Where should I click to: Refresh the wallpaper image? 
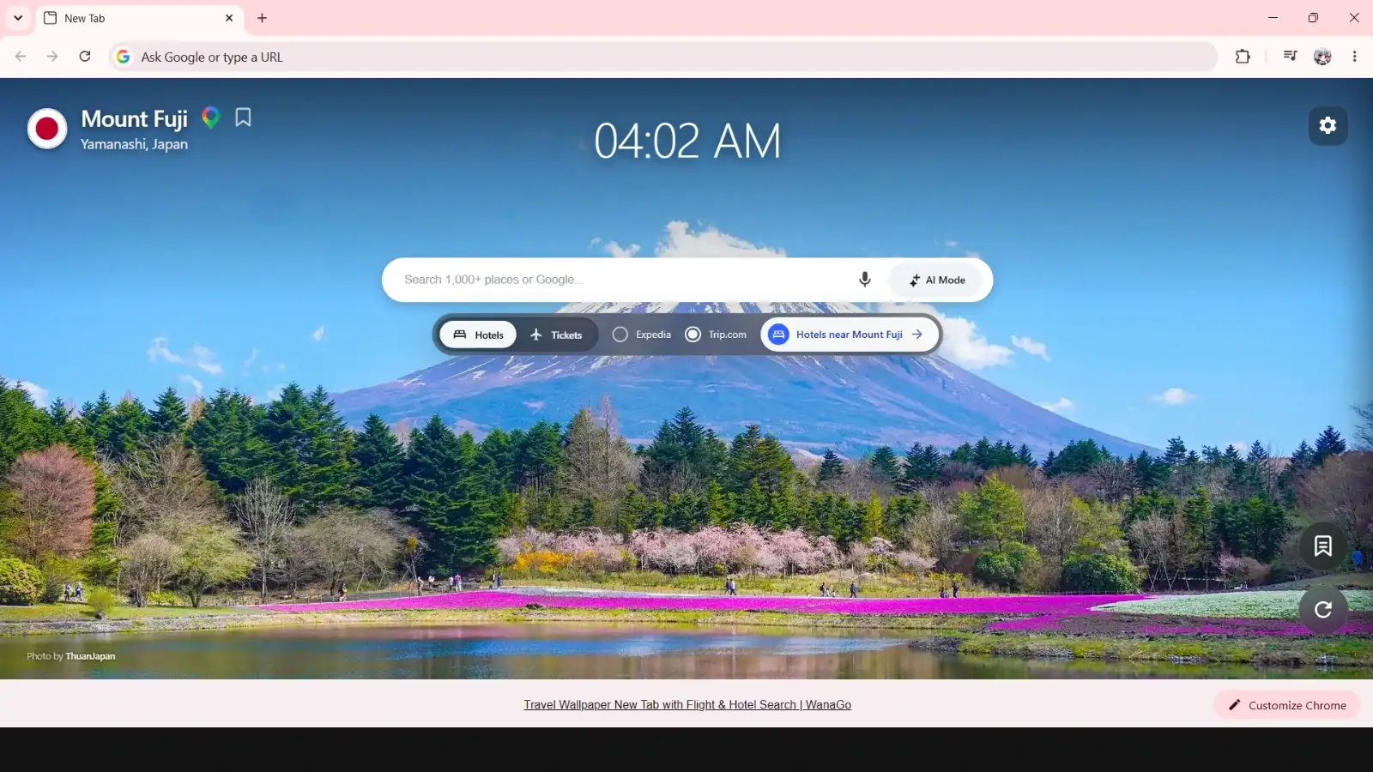click(x=1323, y=609)
